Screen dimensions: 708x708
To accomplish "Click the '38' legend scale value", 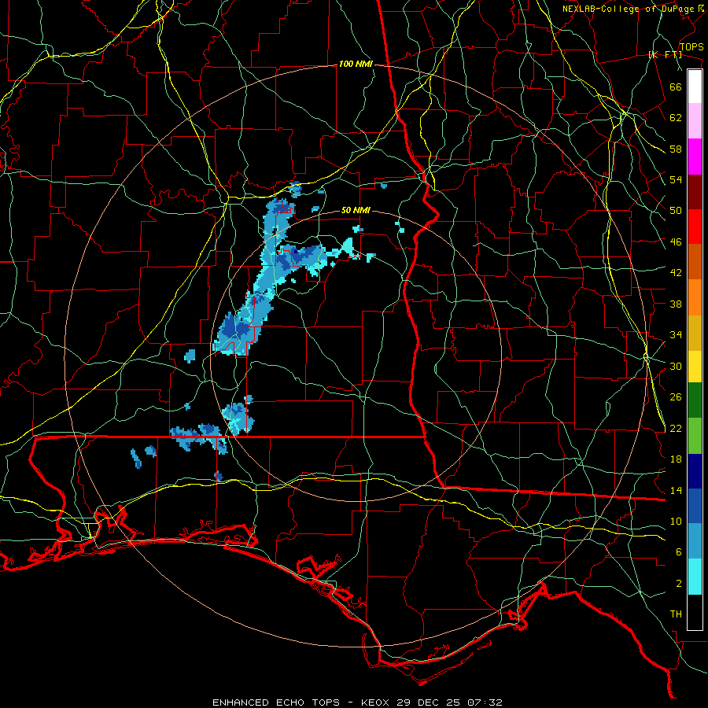I will (x=676, y=304).
